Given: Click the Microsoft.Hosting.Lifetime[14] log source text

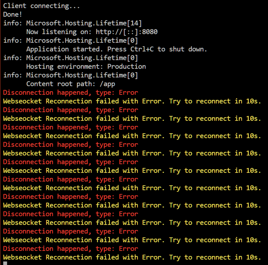Looking at the screenshot, I should (84, 23).
